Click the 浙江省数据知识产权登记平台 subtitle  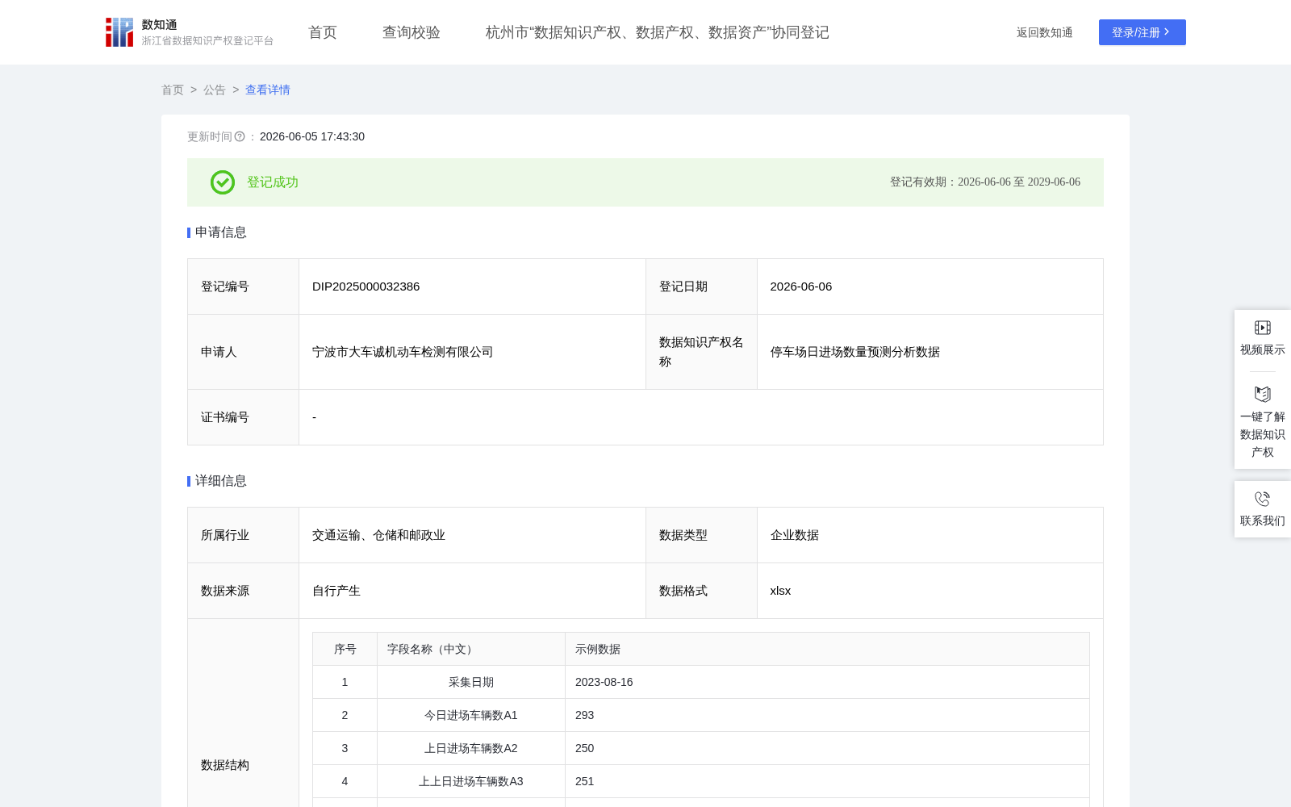207,41
